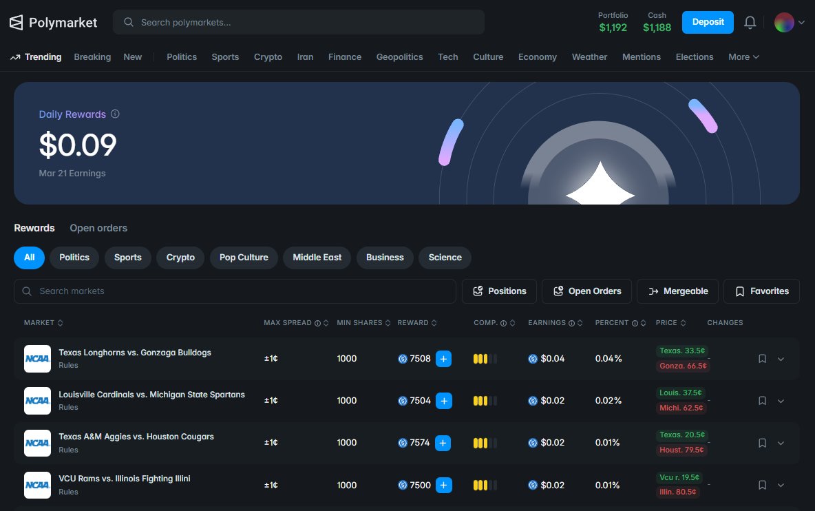Open the Trending tab

tap(36, 56)
